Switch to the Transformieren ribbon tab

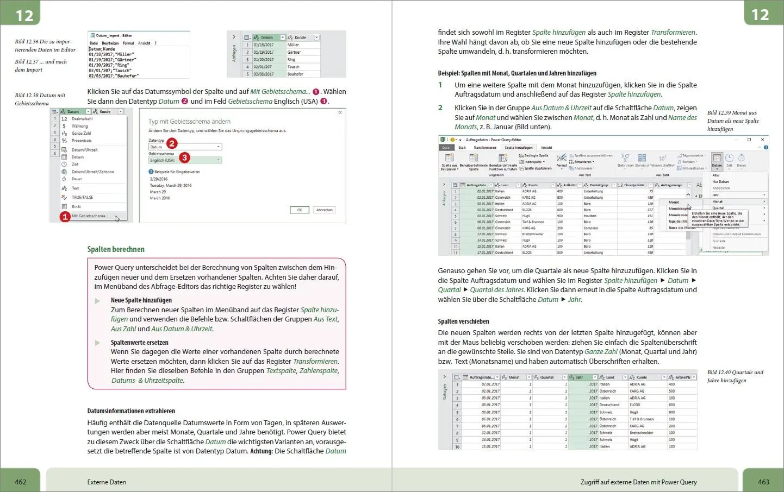(484, 148)
